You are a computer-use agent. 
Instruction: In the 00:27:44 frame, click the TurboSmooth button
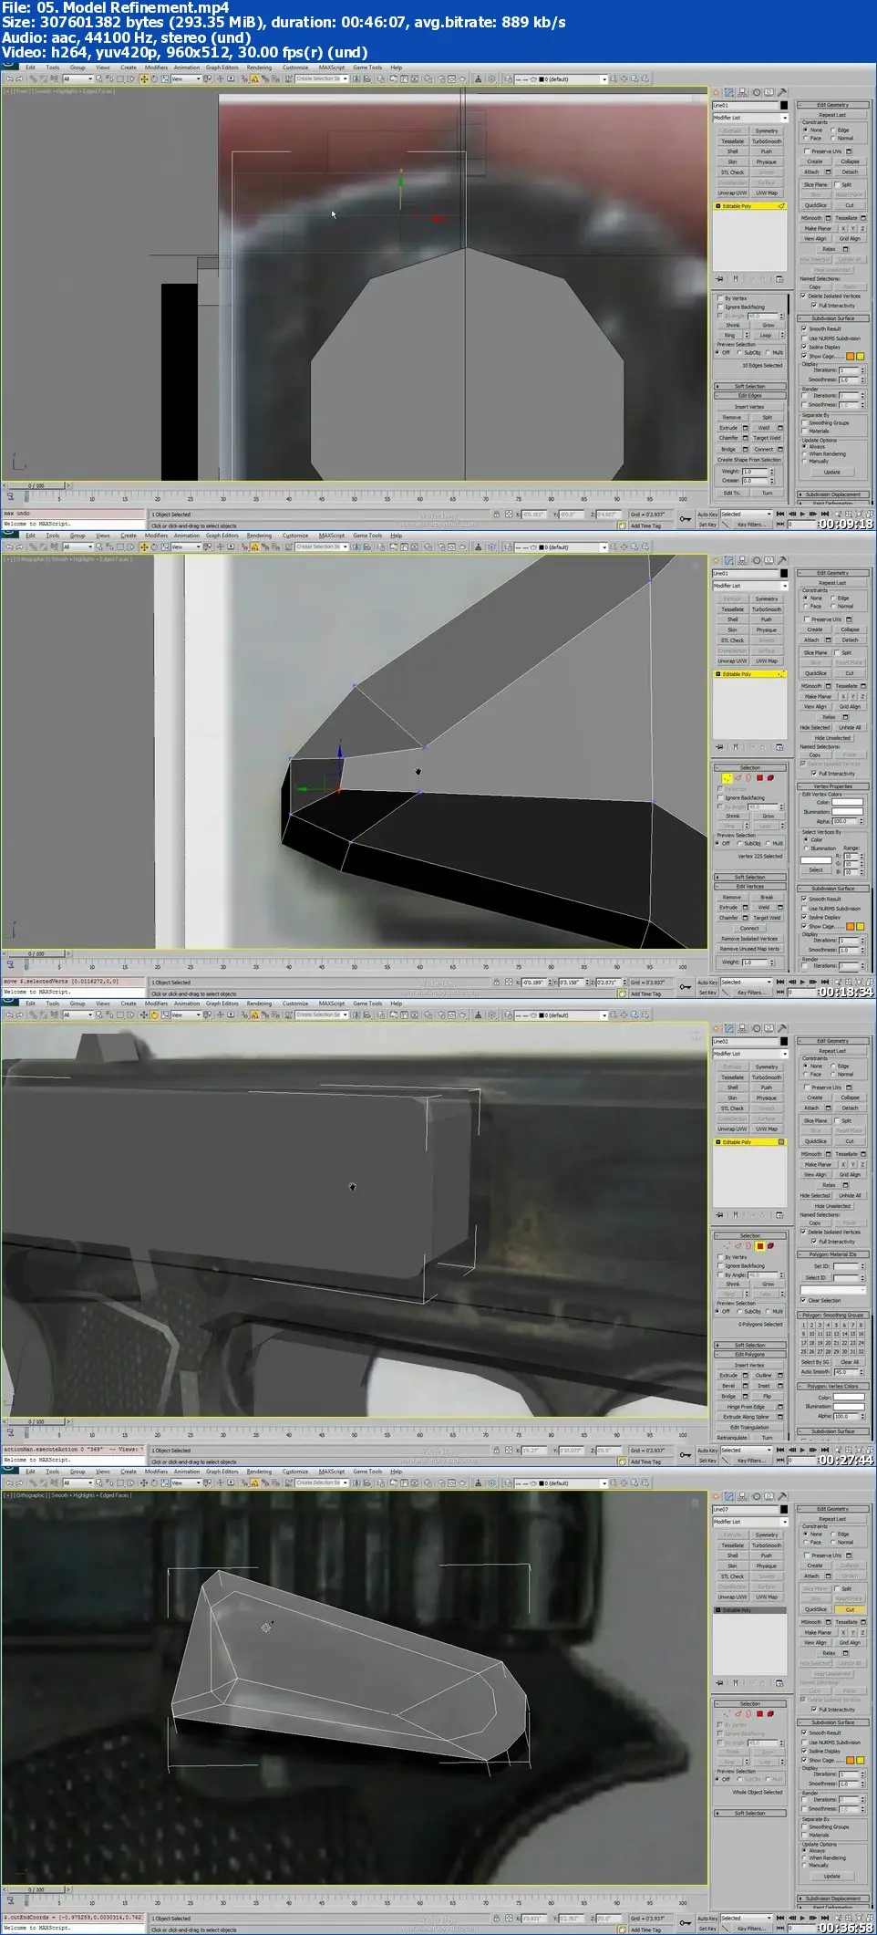click(x=767, y=1077)
